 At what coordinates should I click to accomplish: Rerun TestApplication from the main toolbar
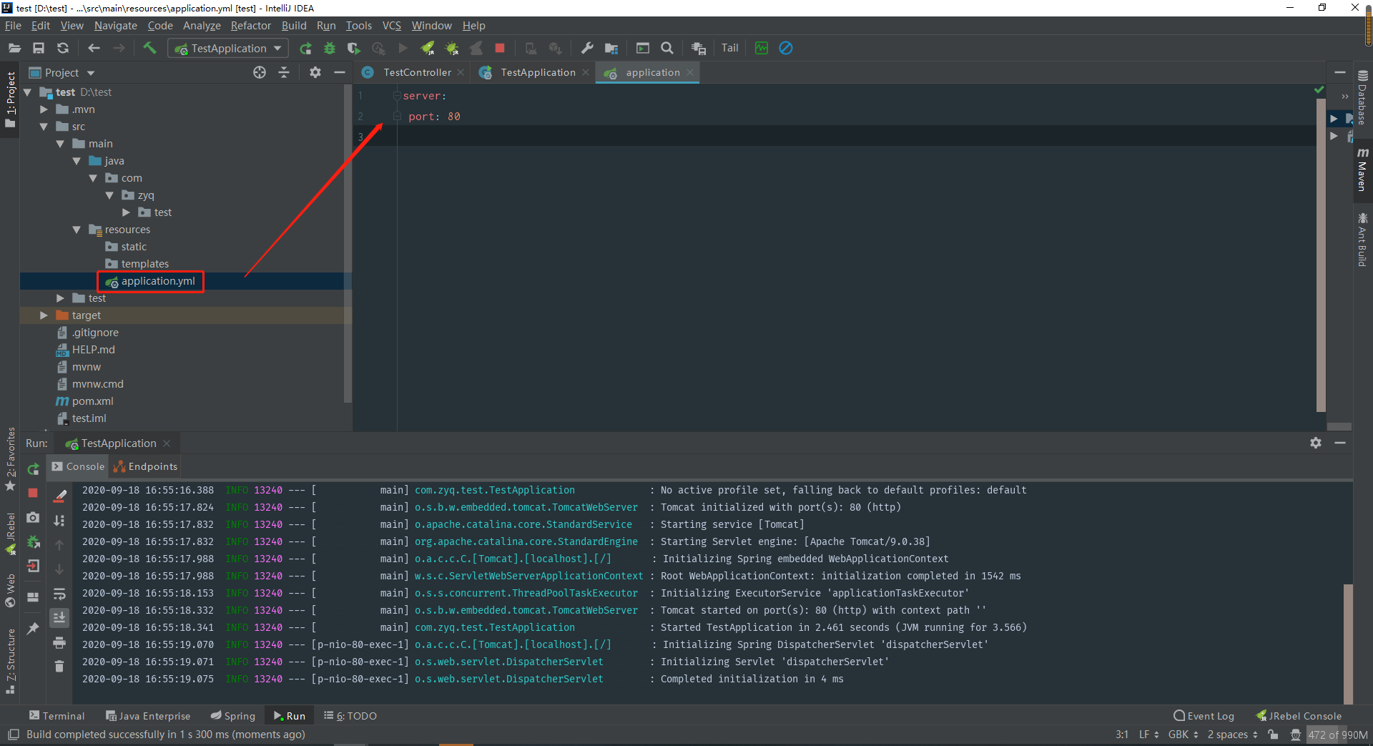[305, 48]
